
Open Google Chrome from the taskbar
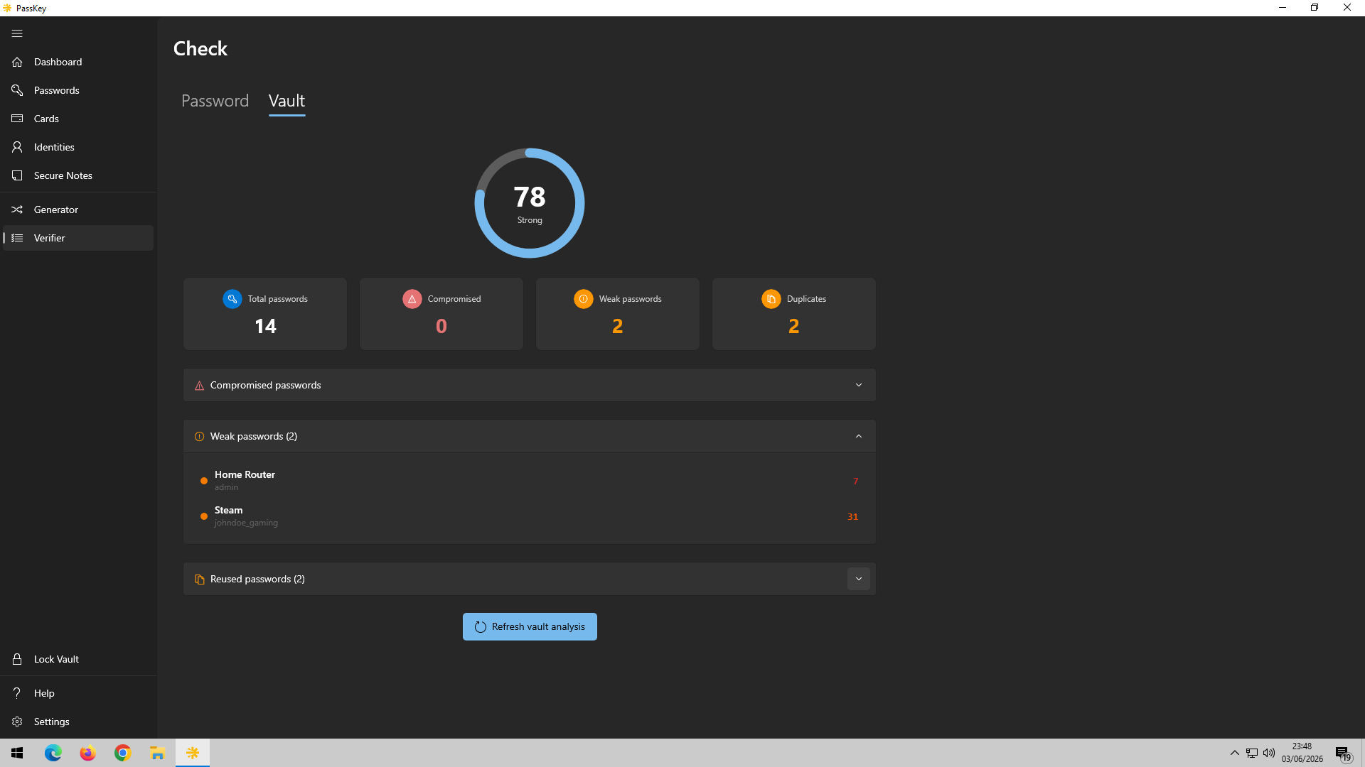122,753
